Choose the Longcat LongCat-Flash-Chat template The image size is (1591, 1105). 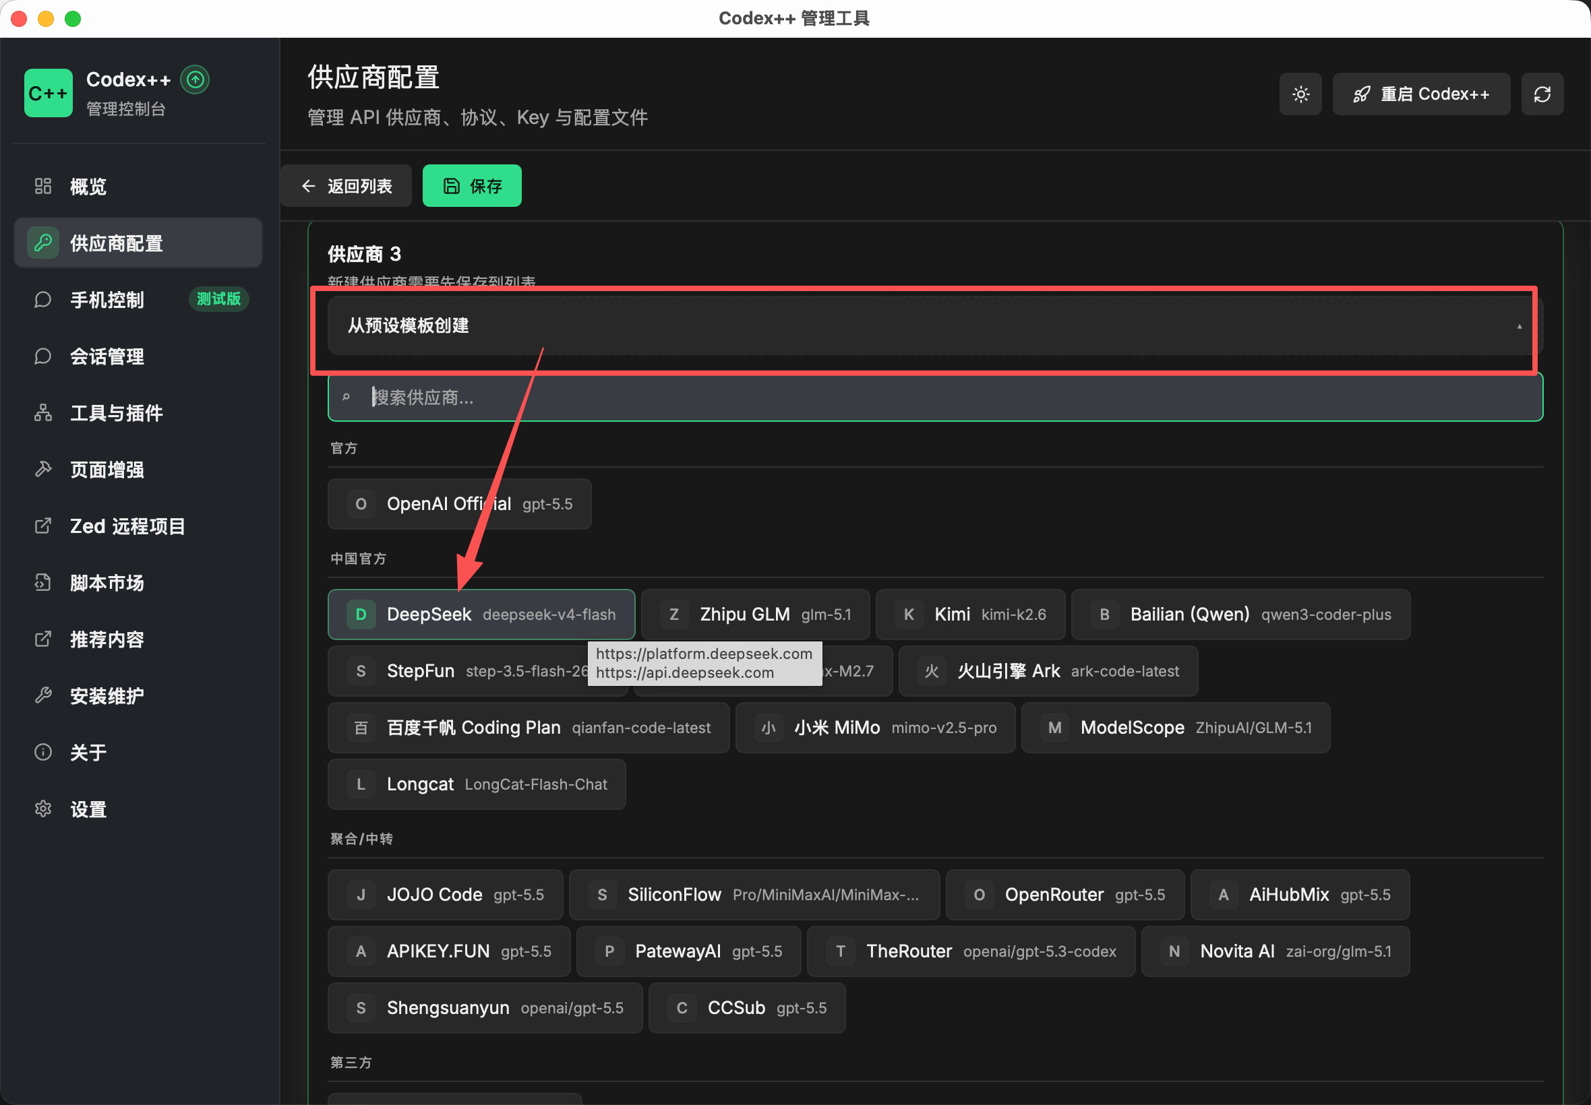(x=477, y=784)
